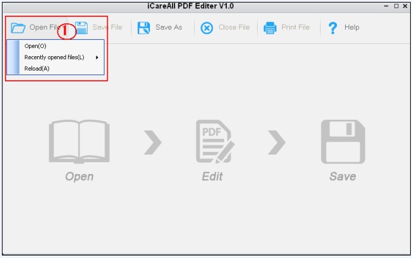Click the Help text label
Screen dimensions: 412x258
(352, 27)
